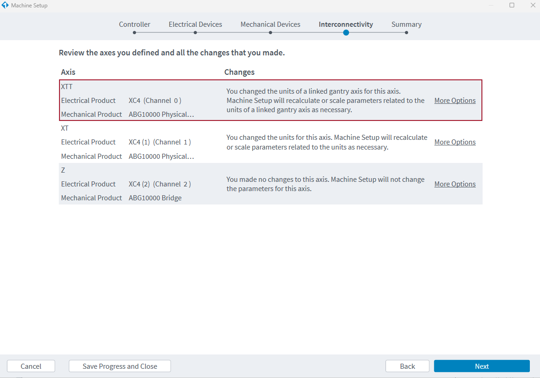Viewport: 540px width, 378px height.
Task: Open More Options for XTT axis
Action: (x=455, y=101)
